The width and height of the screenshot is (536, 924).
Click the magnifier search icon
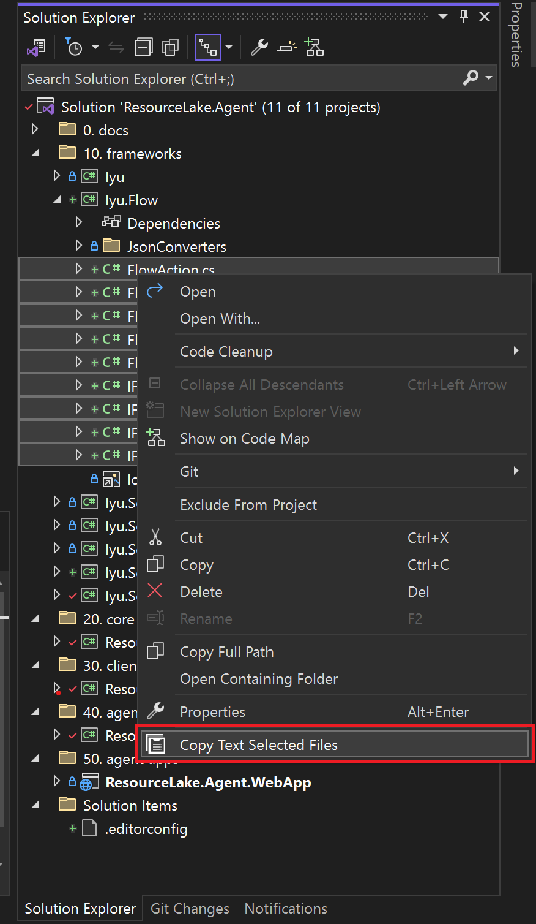[x=471, y=78]
